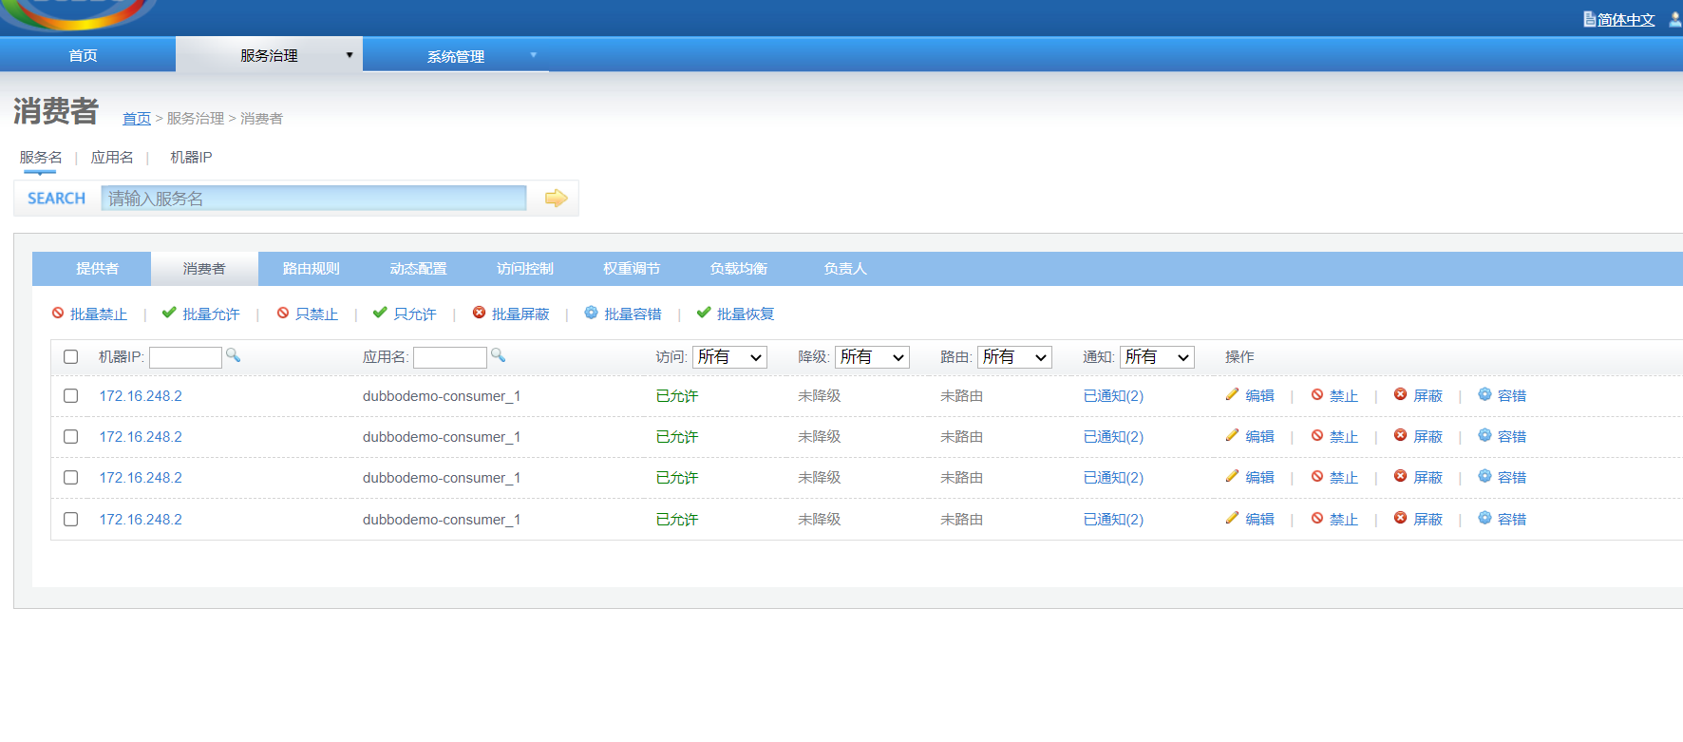Image resolution: width=1683 pixels, height=742 pixels.
Task: Go to the 首页 navigation tab
Action: [83, 55]
